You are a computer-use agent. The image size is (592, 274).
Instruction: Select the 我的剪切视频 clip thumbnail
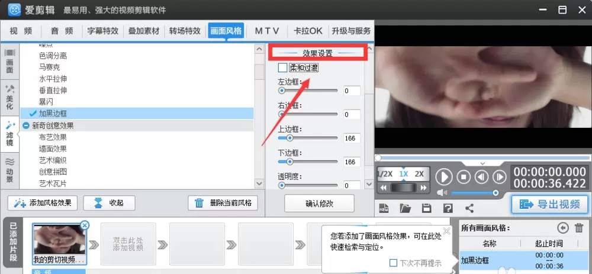click(59, 244)
